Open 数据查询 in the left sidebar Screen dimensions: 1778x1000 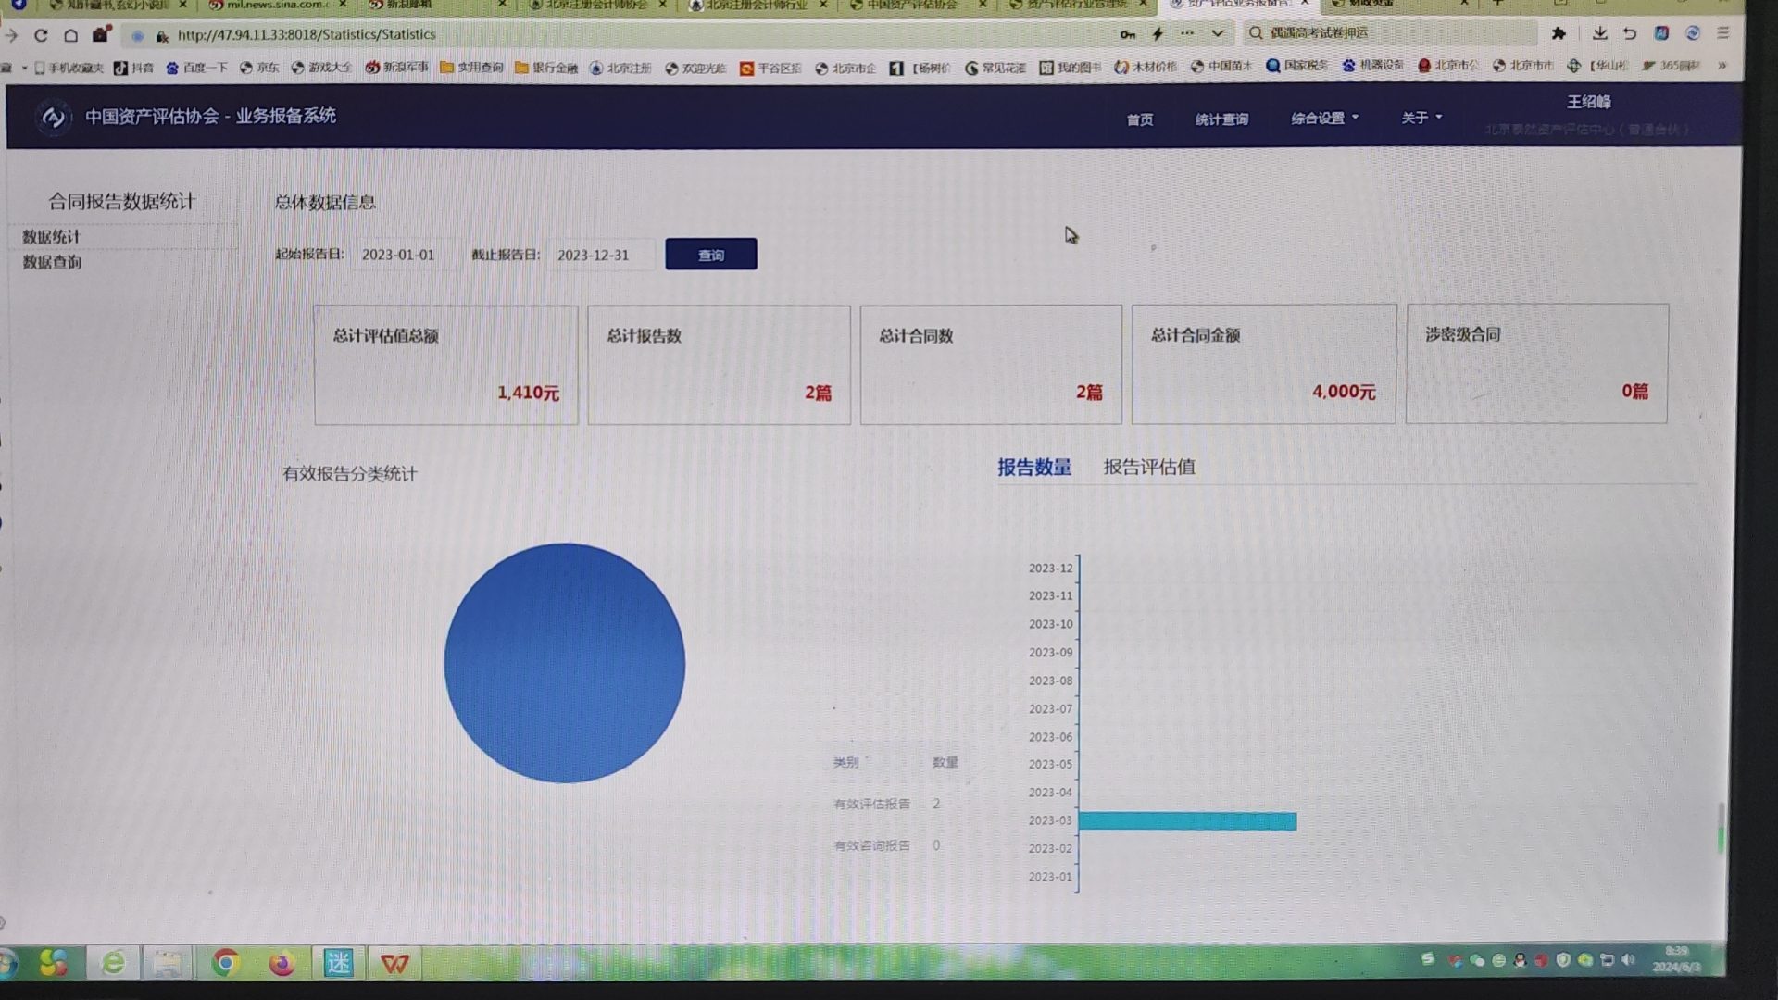(x=52, y=263)
